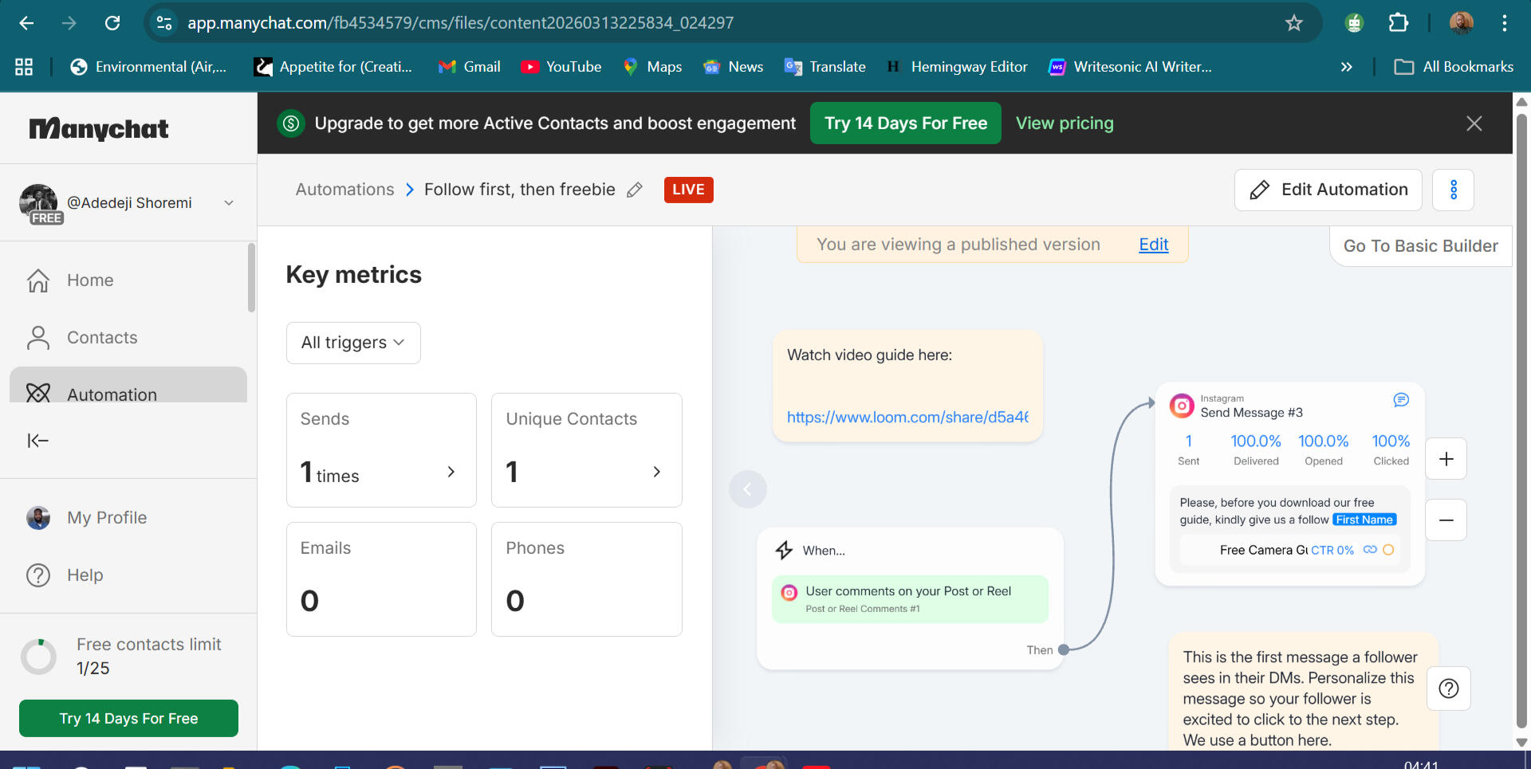Click the comment icon on Send Message #3
This screenshot has width=1531, height=769.
click(x=1401, y=400)
